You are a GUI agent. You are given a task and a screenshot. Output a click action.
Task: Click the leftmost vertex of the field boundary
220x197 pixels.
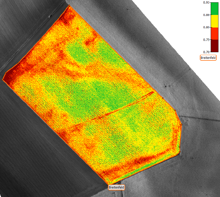[3, 80]
